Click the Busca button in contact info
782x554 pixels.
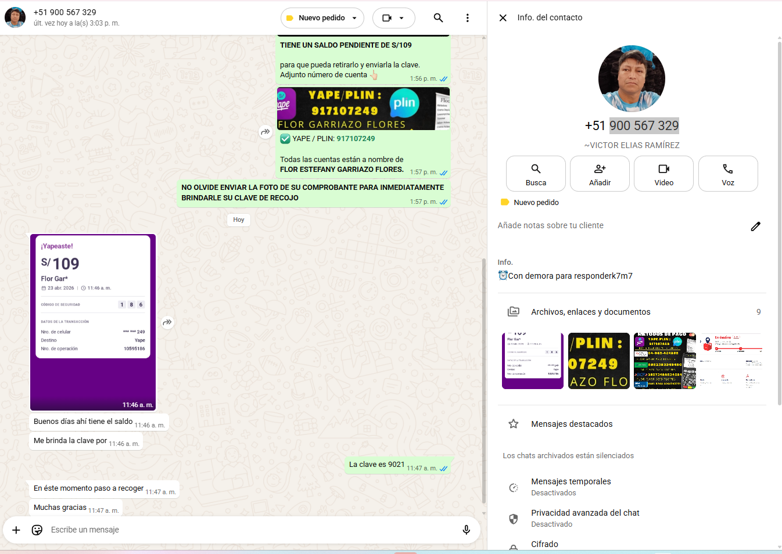click(x=536, y=174)
